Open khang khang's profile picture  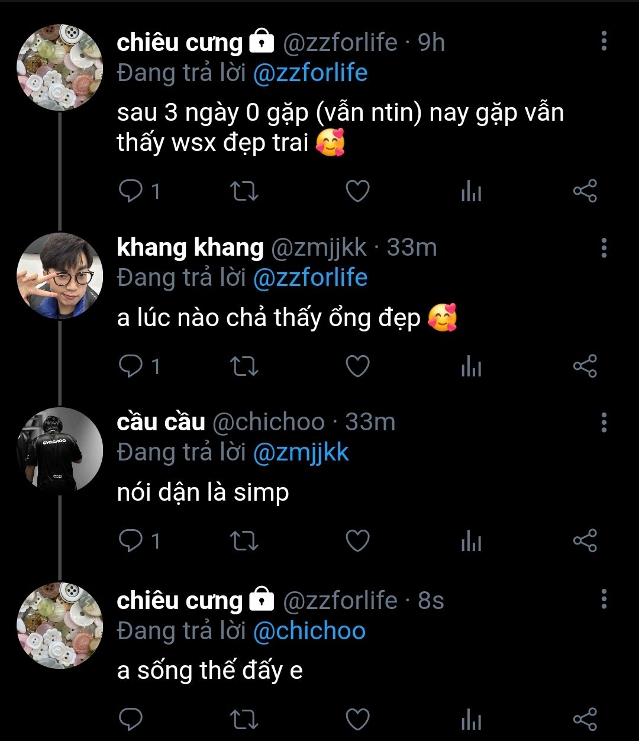[x=60, y=276]
